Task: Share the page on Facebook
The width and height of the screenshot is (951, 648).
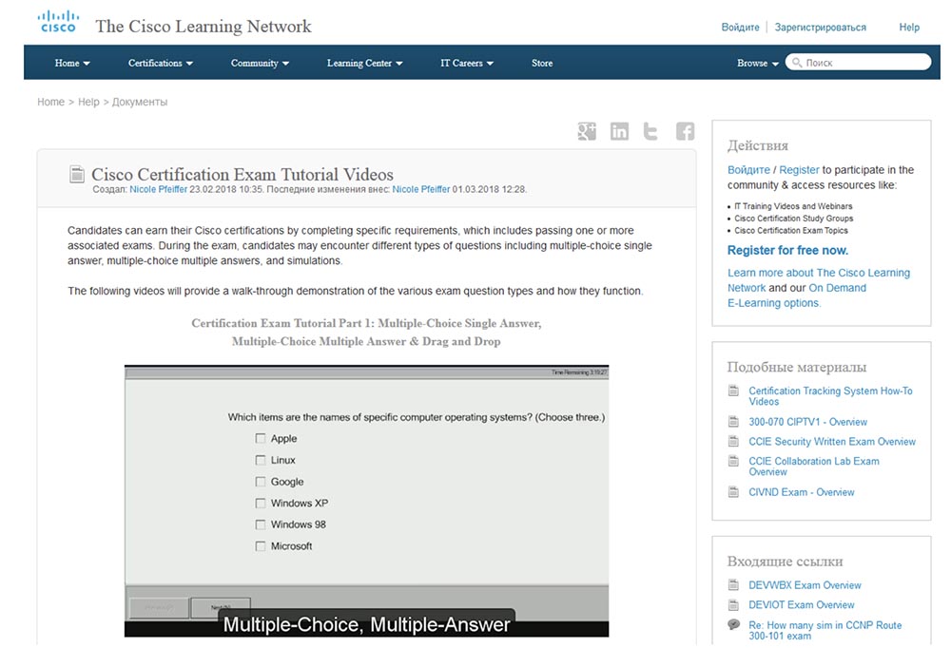Action: tap(685, 131)
